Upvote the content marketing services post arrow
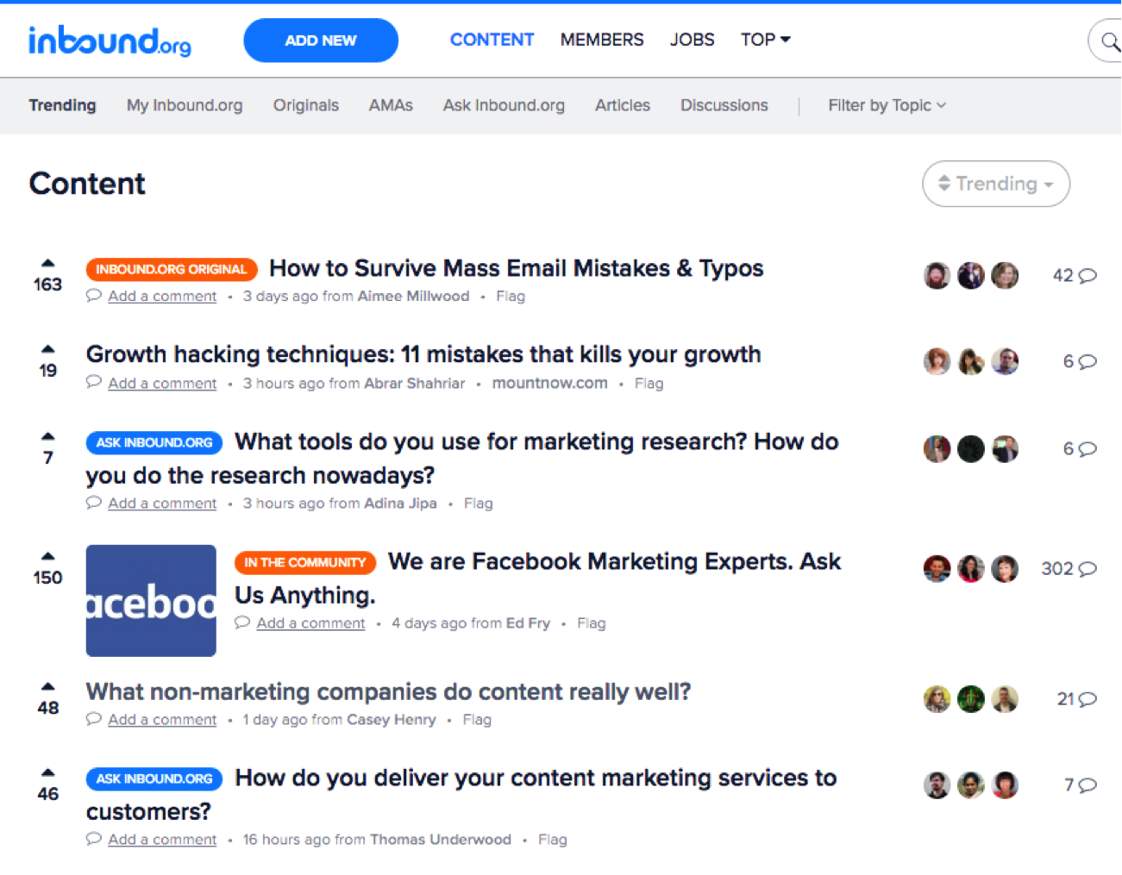The image size is (1122, 875). (x=48, y=772)
